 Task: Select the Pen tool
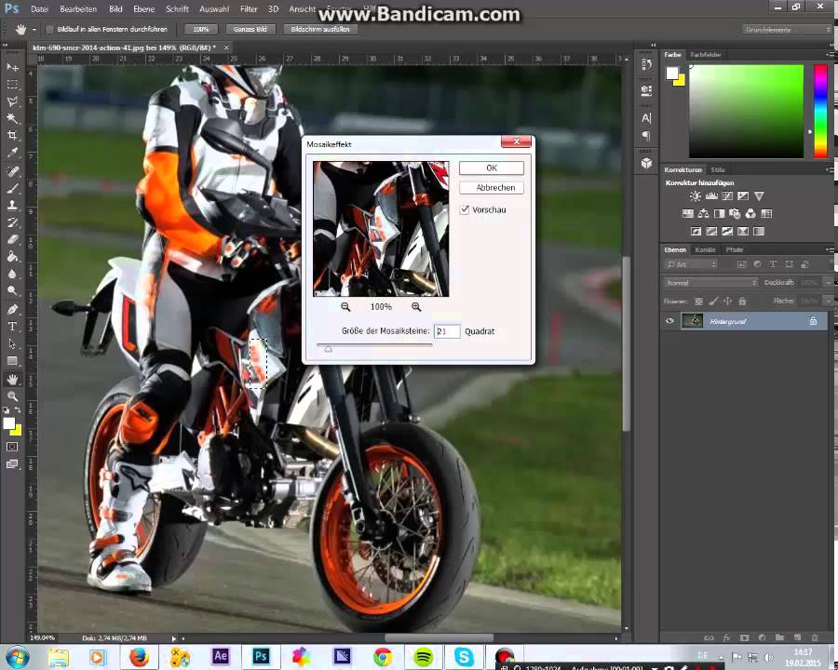click(12, 309)
